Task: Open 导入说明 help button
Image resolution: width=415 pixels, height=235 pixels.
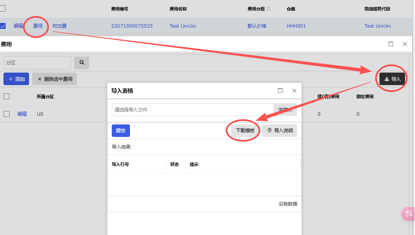Action: [280, 130]
